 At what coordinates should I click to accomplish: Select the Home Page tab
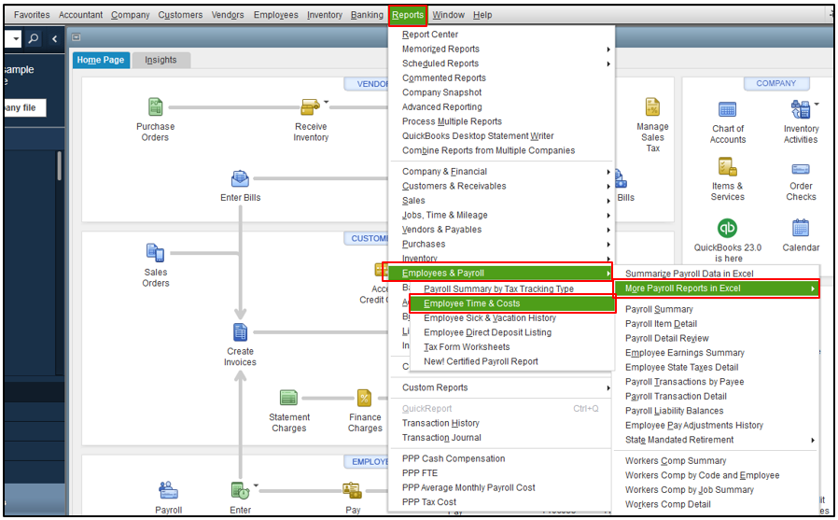tap(100, 60)
